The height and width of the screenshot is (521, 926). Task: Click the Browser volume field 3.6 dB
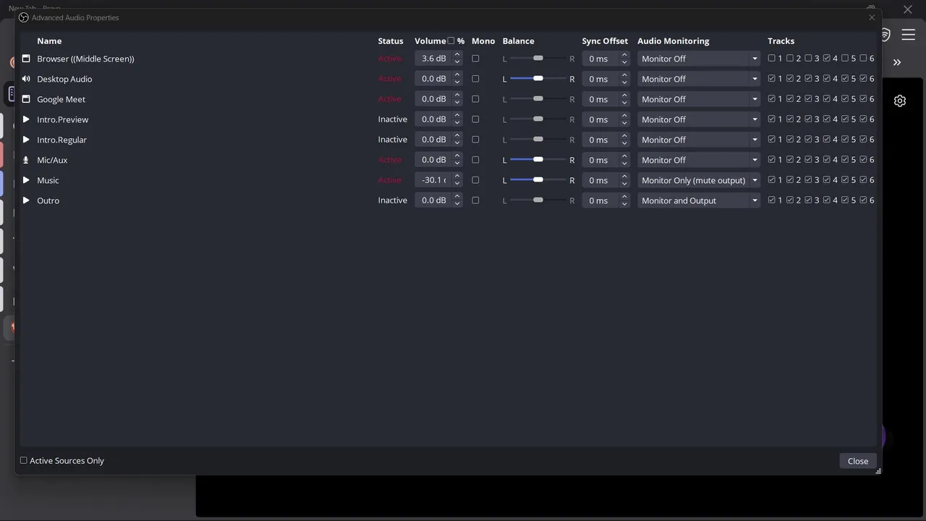pos(433,59)
